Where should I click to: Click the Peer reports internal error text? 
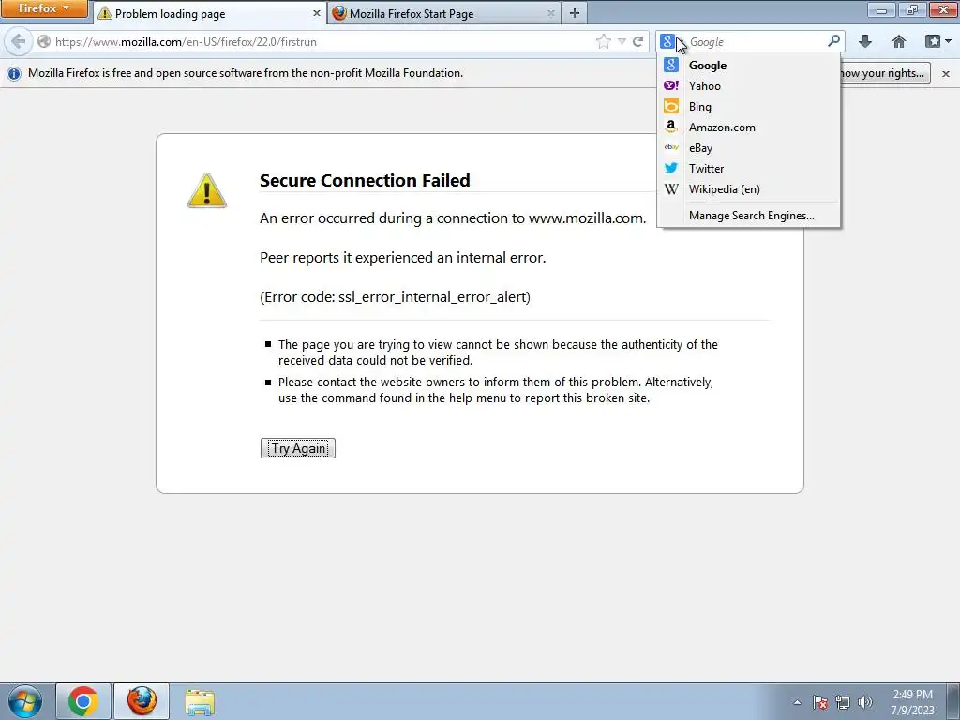(x=403, y=258)
